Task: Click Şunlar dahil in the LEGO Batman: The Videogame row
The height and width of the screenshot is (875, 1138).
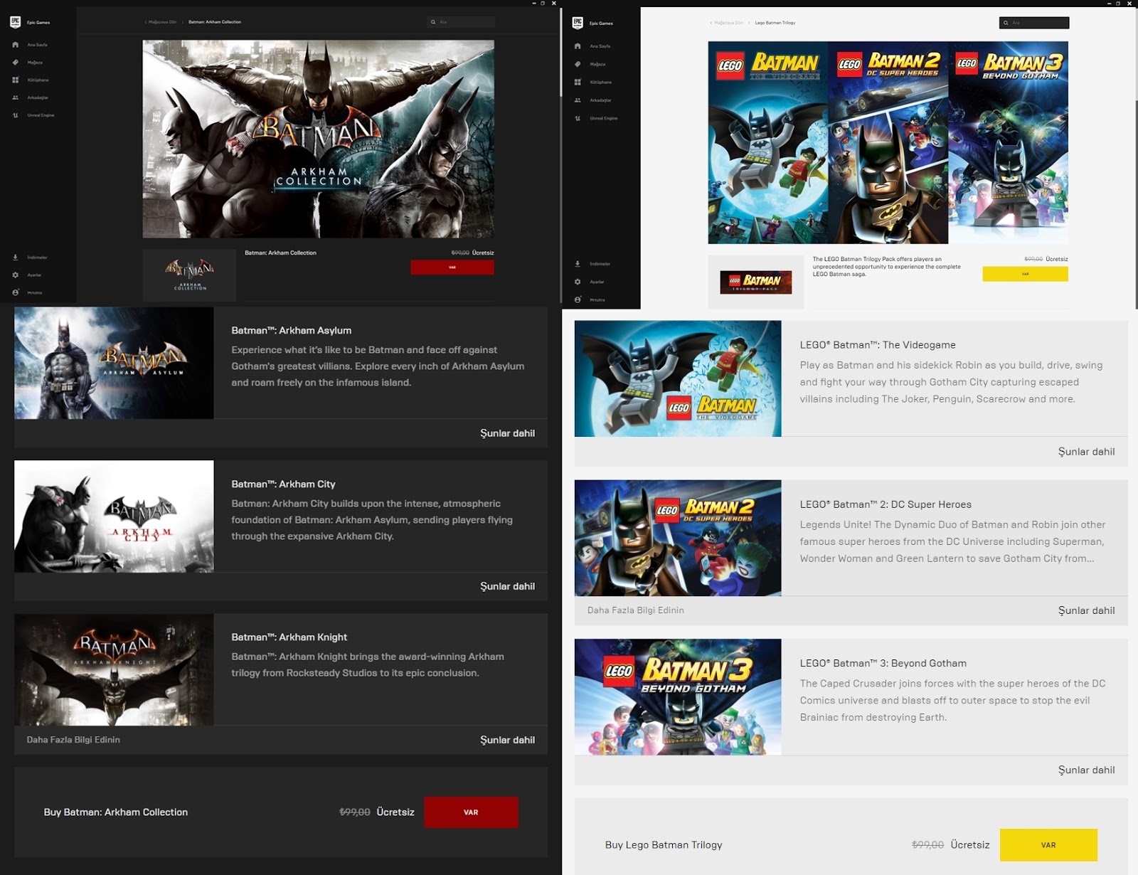Action: pos(1086,452)
